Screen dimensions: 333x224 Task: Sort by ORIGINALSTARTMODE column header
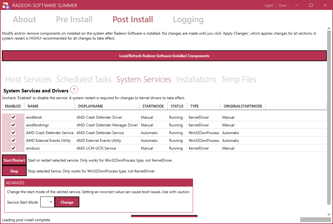(x=243, y=106)
